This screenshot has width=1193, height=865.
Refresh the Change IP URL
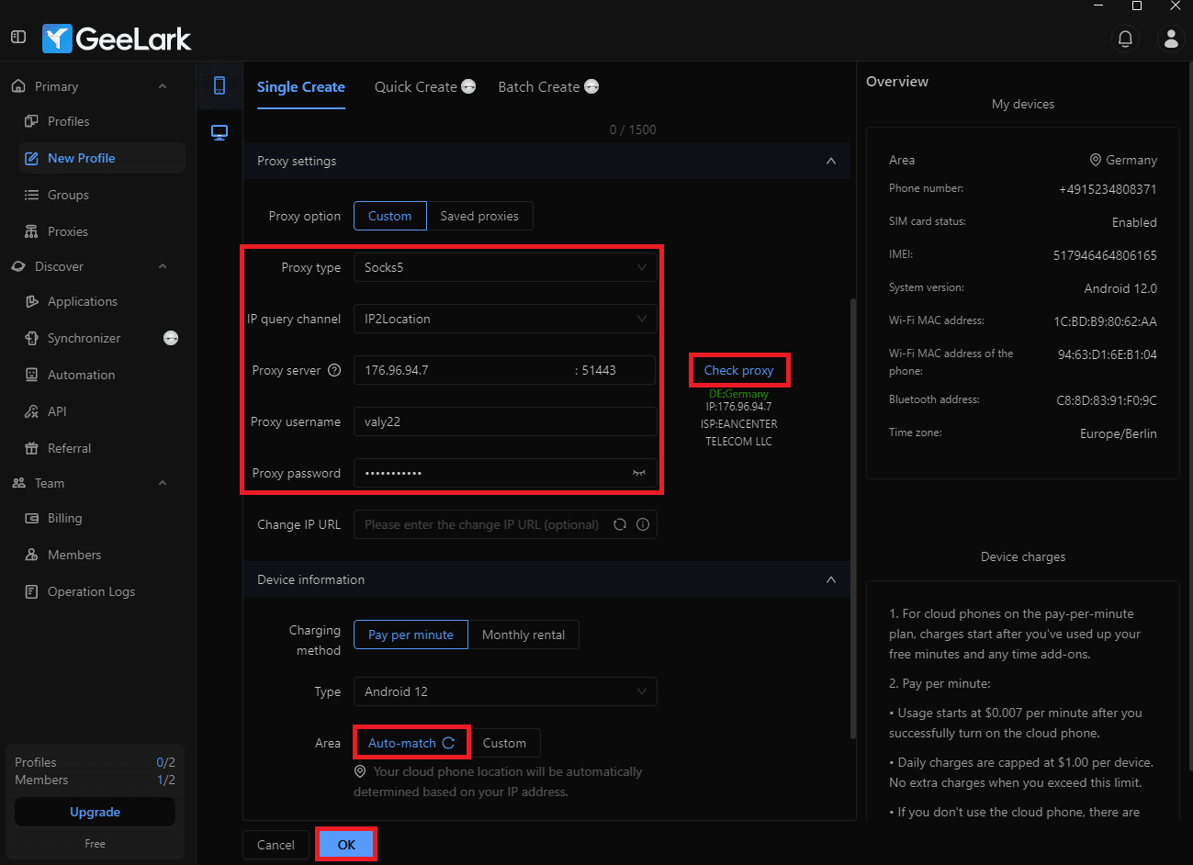coord(619,524)
